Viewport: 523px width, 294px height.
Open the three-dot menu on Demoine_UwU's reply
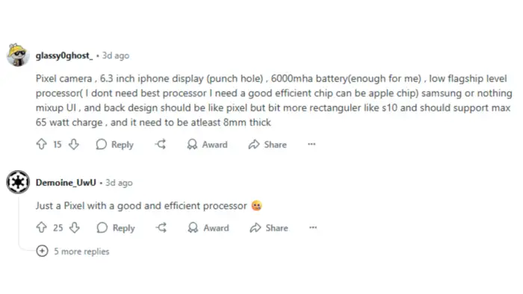point(313,228)
